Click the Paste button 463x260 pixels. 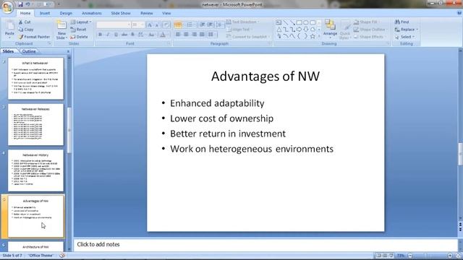click(9, 30)
